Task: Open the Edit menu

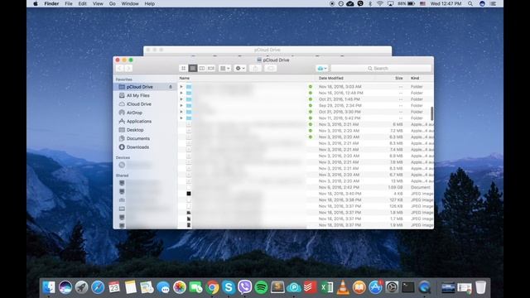Action: pos(83,3)
